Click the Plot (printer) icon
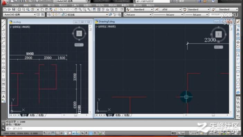243x137 pixels. coord(19,10)
